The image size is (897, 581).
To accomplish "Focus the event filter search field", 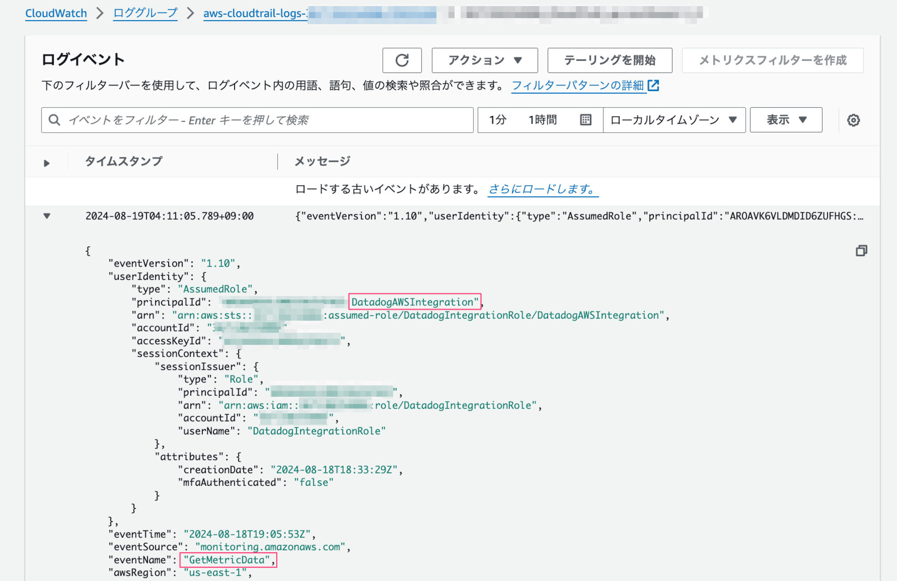I will click(x=257, y=120).
